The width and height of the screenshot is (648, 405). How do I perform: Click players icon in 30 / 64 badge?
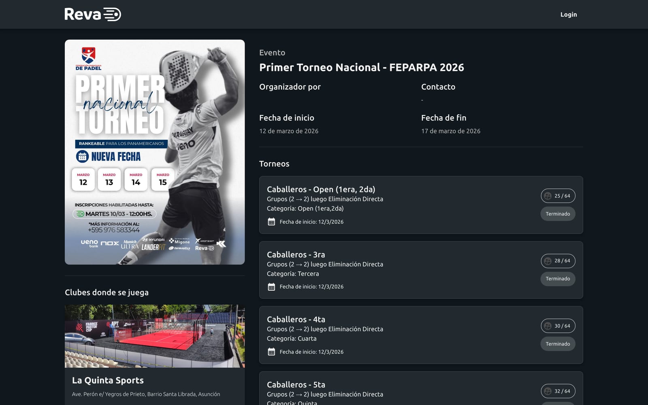[x=548, y=326]
